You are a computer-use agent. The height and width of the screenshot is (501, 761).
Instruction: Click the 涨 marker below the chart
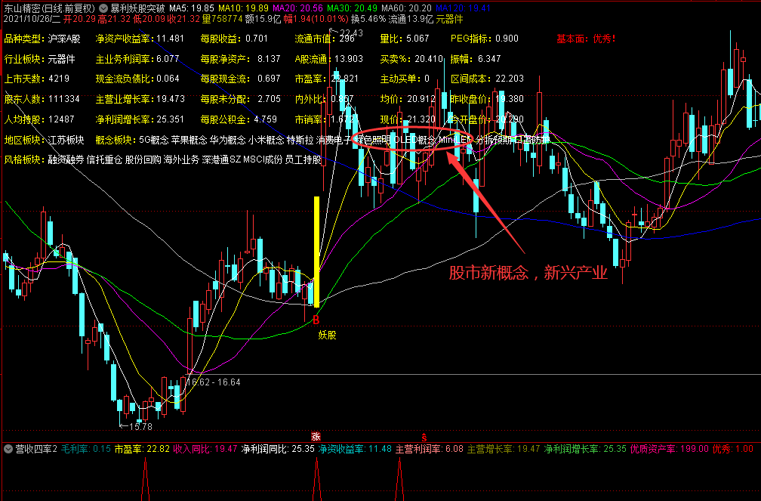pyautogui.click(x=316, y=436)
